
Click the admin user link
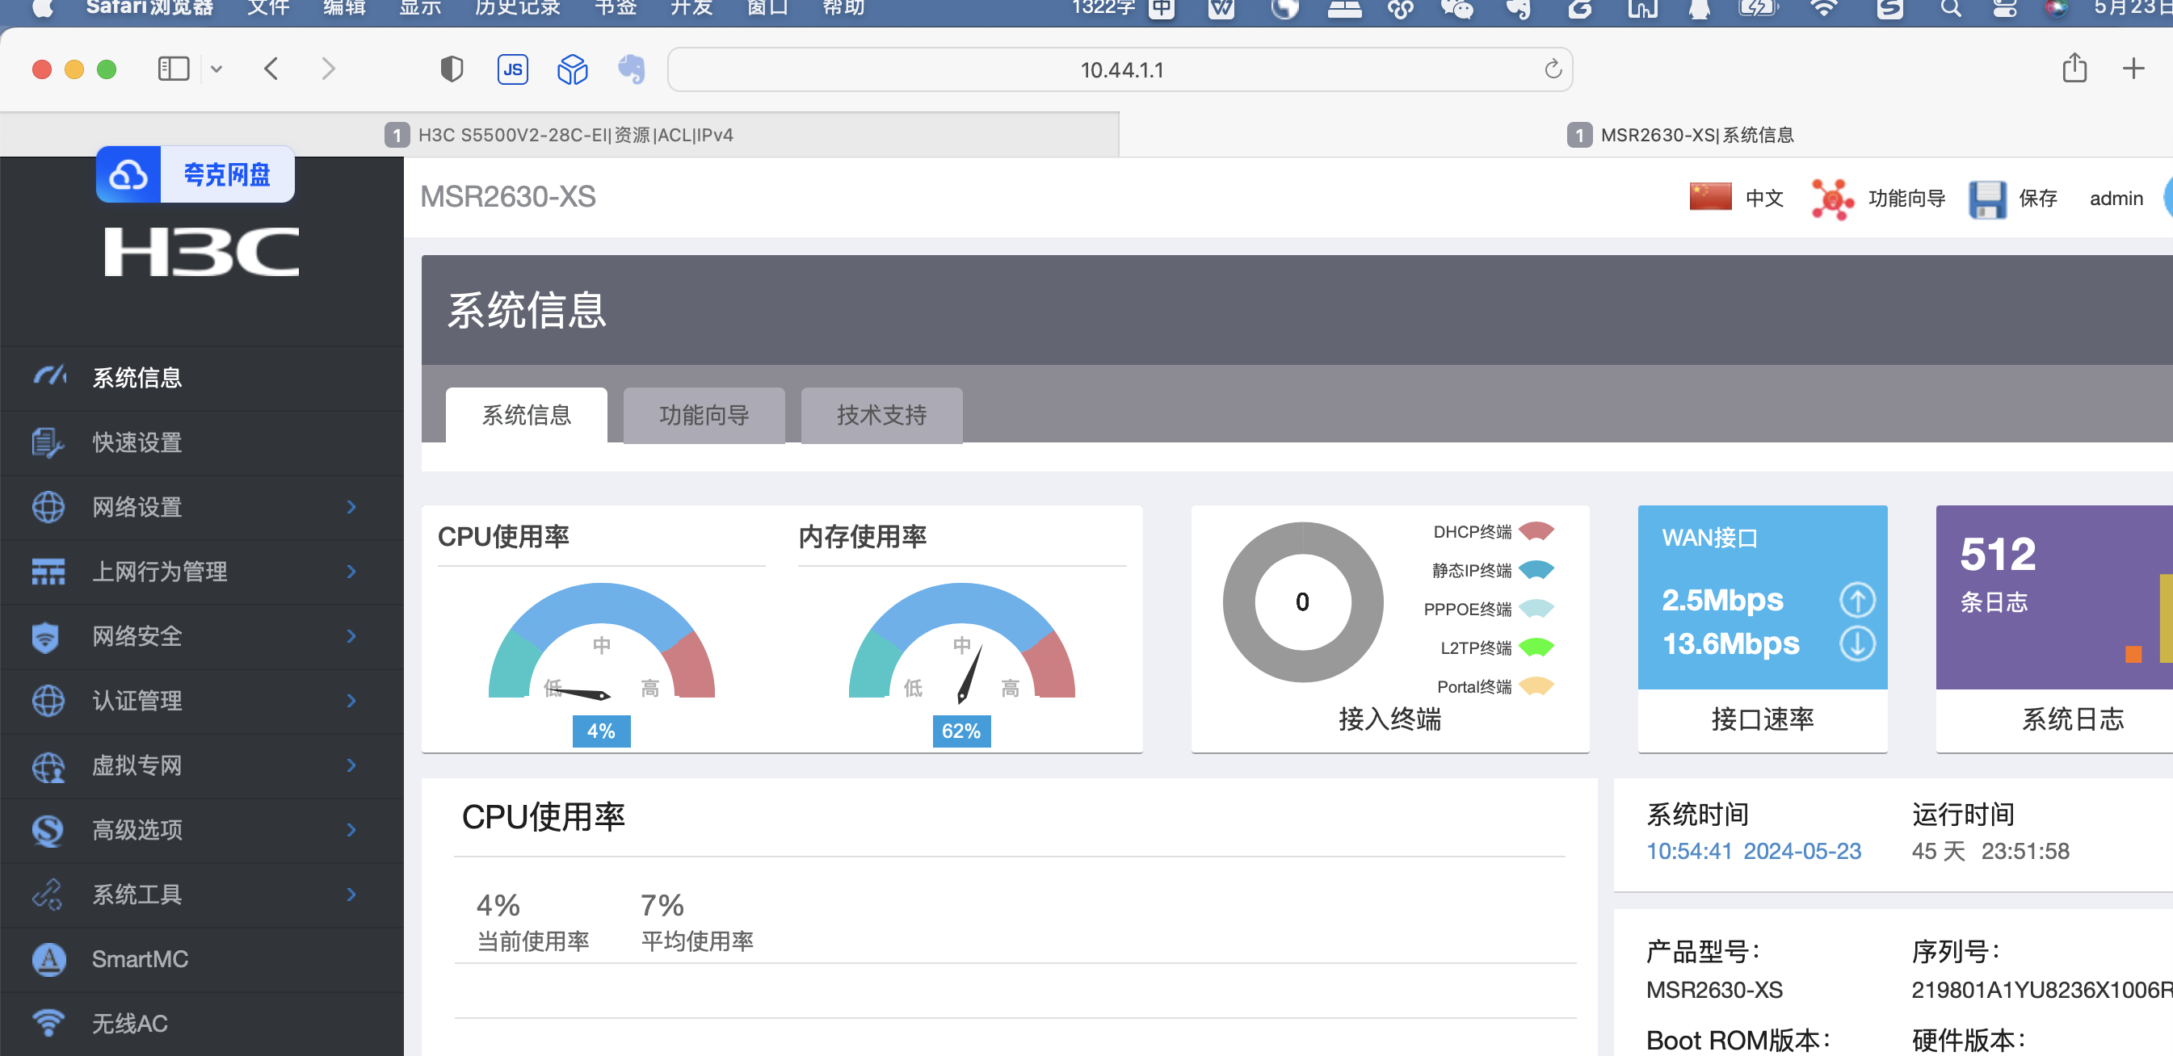tap(2115, 199)
